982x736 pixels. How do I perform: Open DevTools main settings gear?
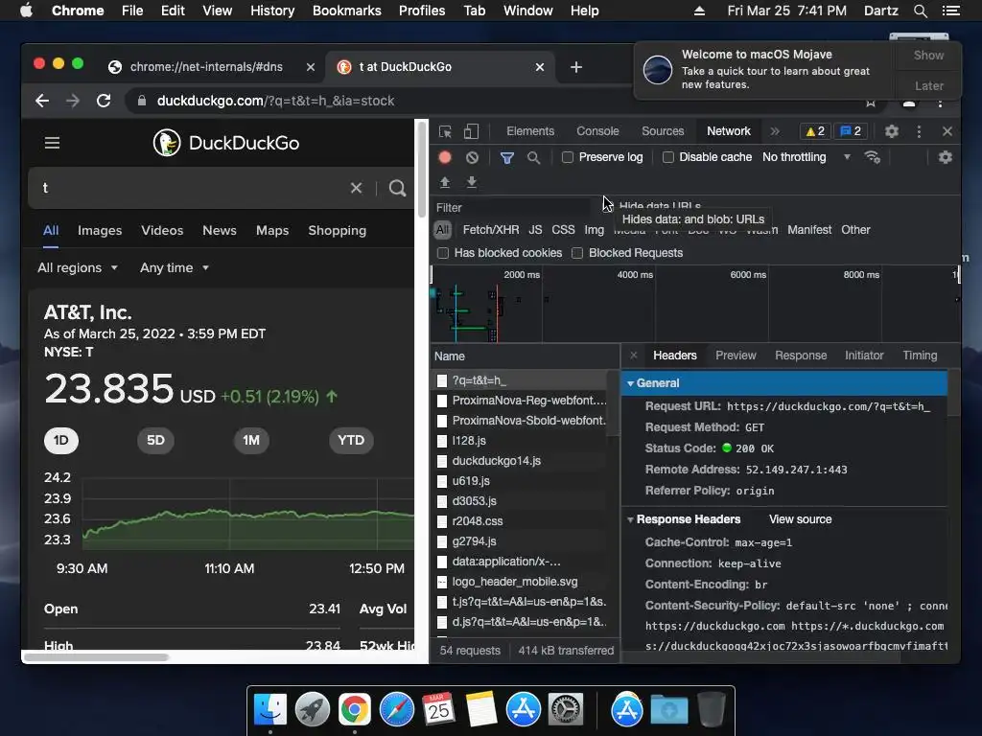point(891,131)
